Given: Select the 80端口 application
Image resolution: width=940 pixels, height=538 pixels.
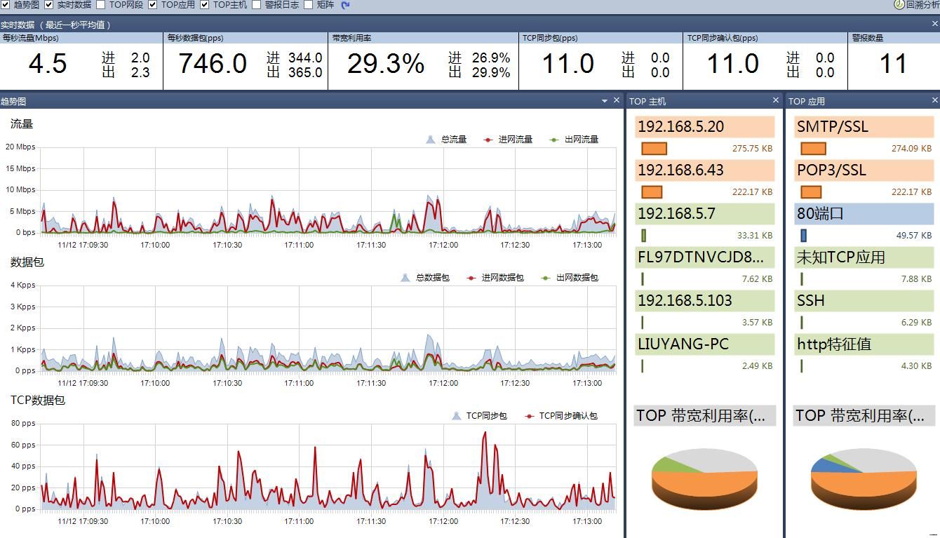Looking at the screenshot, I should pos(864,214).
